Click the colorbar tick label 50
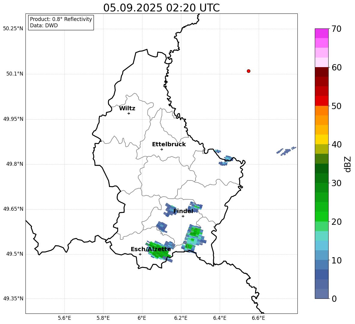355x324 pixels. coord(336,106)
